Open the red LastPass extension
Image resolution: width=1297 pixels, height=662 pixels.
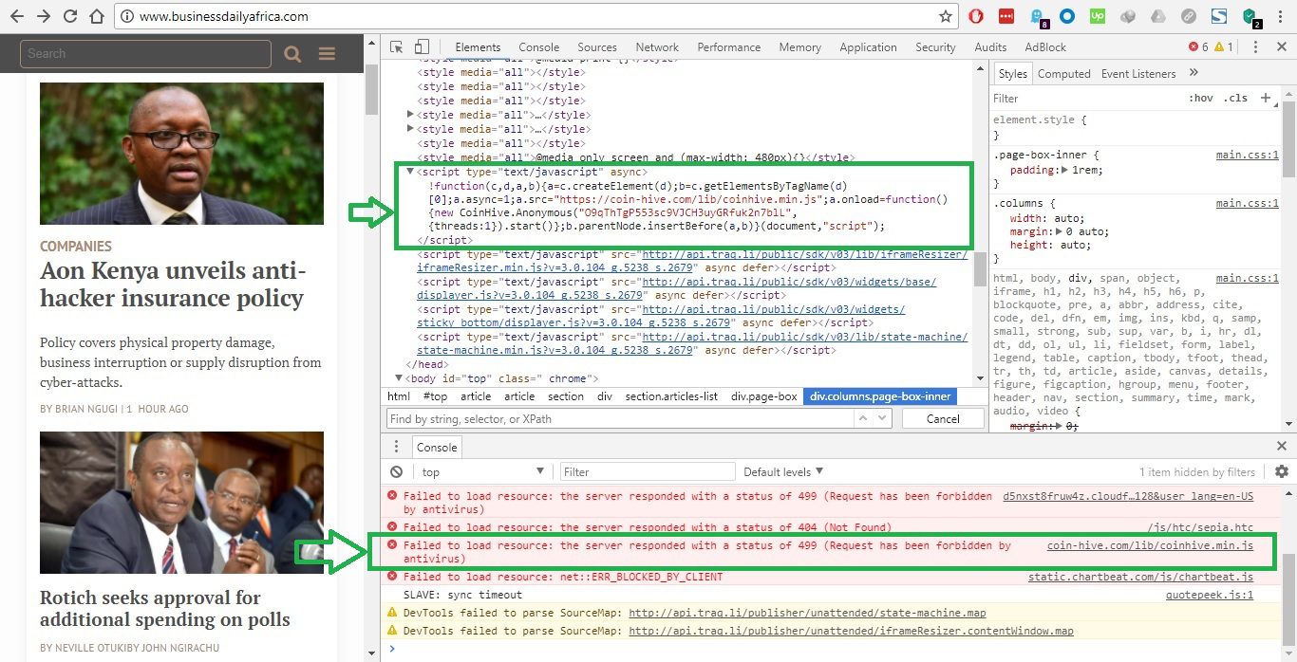pyautogui.click(x=1006, y=16)
